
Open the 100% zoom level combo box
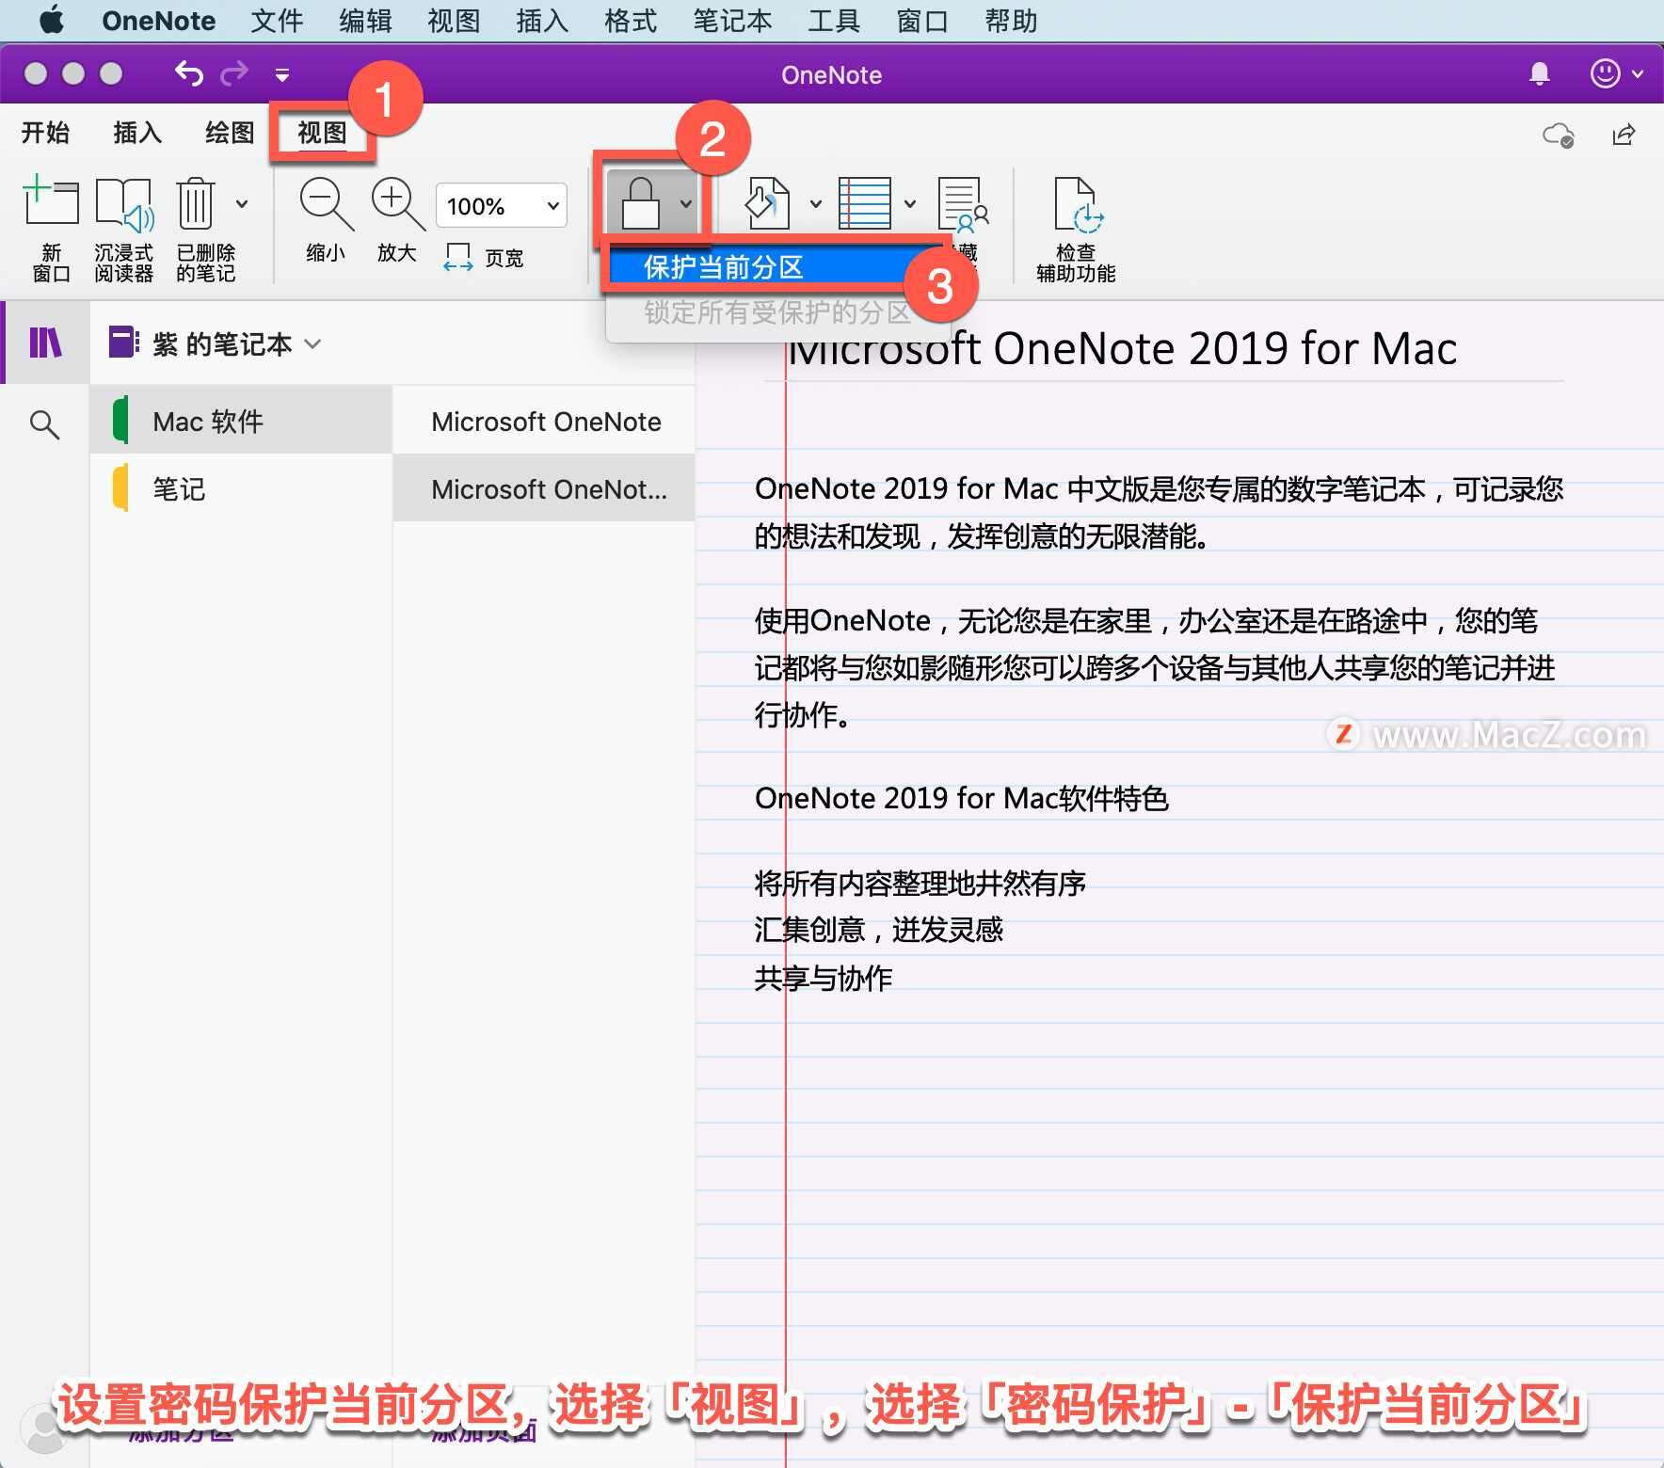pyautogui.click(x=501, y=205)
